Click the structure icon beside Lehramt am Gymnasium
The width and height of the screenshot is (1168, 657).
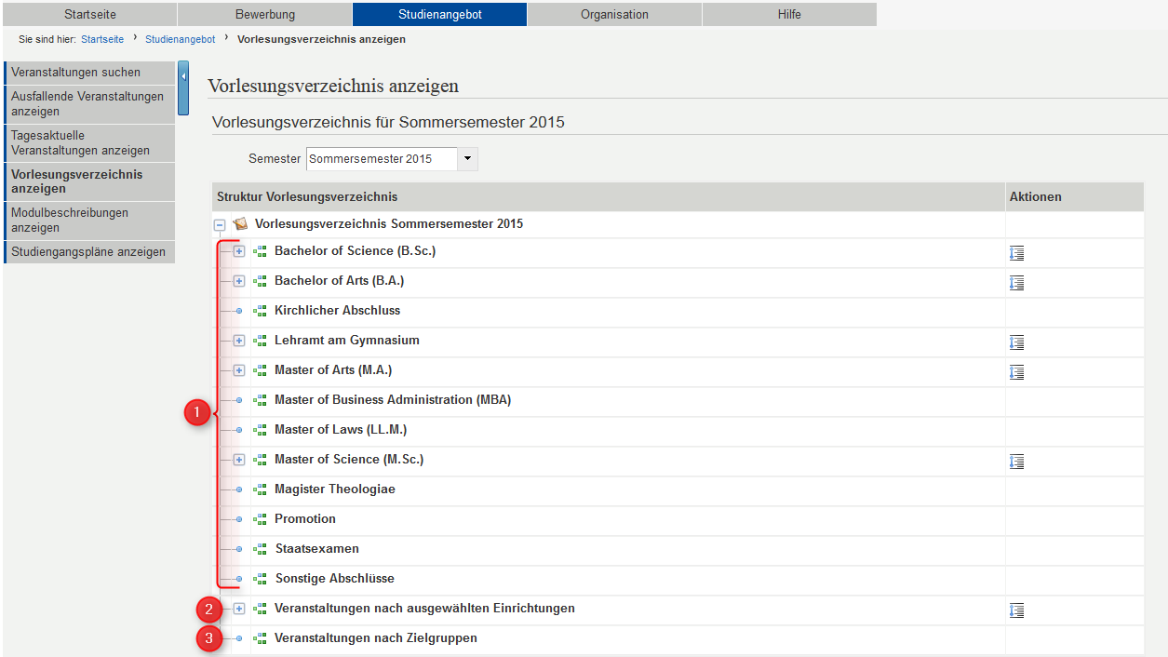pos(260,341)
